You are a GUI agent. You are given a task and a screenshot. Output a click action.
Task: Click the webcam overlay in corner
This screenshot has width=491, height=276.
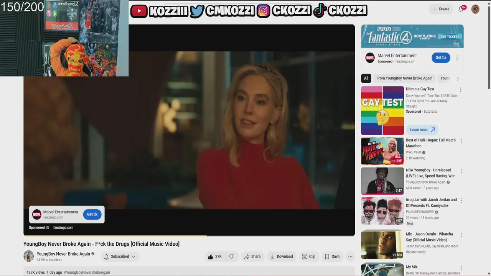(64, 38)
